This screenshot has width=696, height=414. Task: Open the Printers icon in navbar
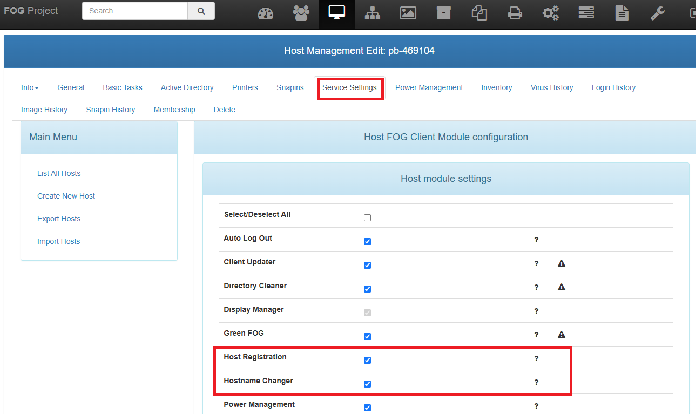point(515,13)
